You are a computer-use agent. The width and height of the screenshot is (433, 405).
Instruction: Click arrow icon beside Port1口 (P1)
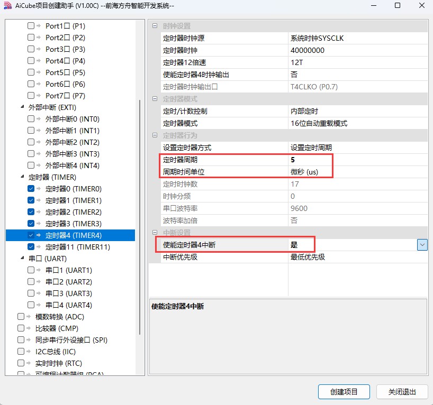click(x=39, y=26)
